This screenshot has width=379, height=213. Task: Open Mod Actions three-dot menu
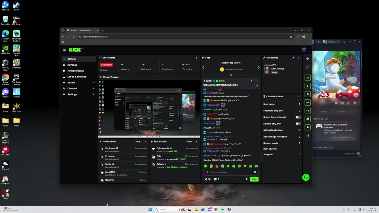click(x=196, y=142)
